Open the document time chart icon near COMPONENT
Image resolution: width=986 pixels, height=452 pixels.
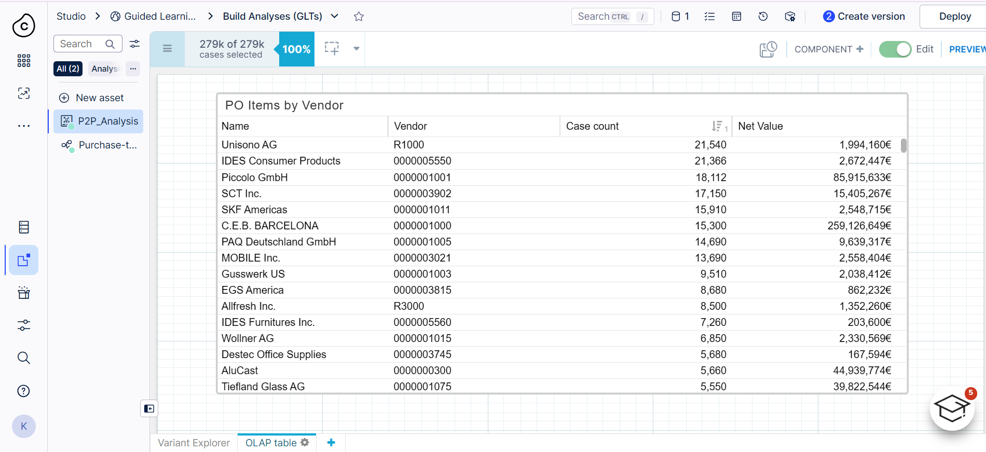(x=768, y=49)
